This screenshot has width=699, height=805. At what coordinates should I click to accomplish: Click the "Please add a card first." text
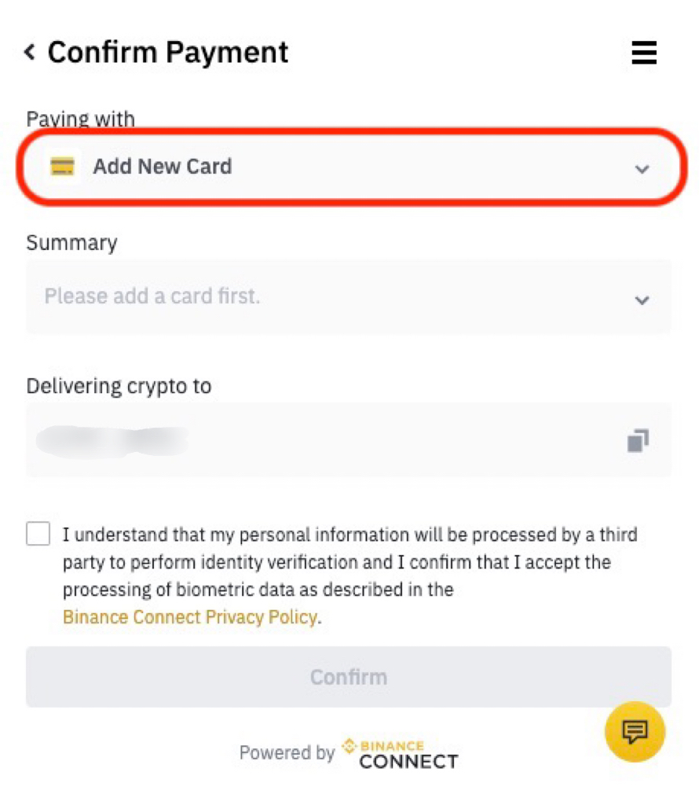click(152, 296)
